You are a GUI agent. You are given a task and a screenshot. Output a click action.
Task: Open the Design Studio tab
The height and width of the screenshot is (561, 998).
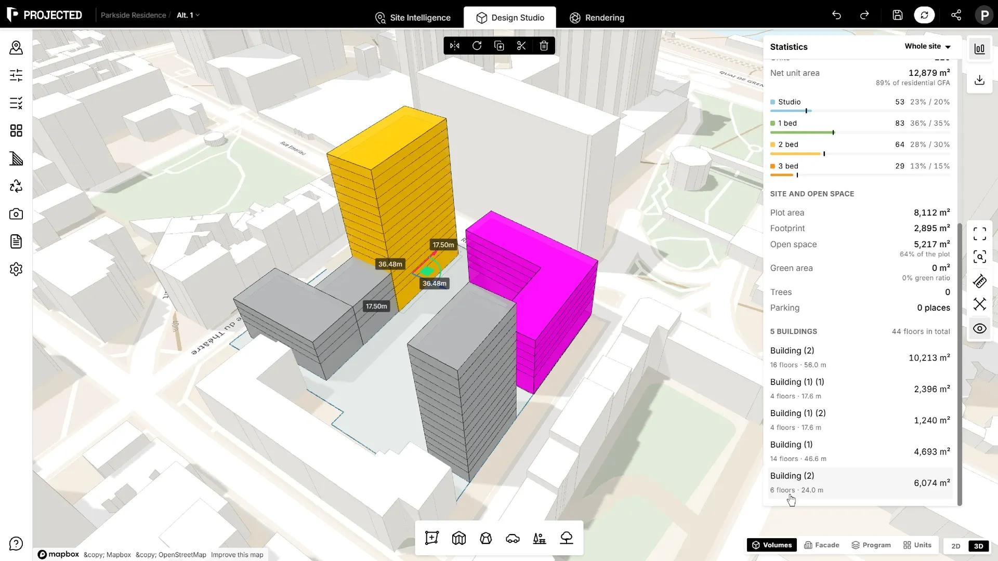pos(510,18)
